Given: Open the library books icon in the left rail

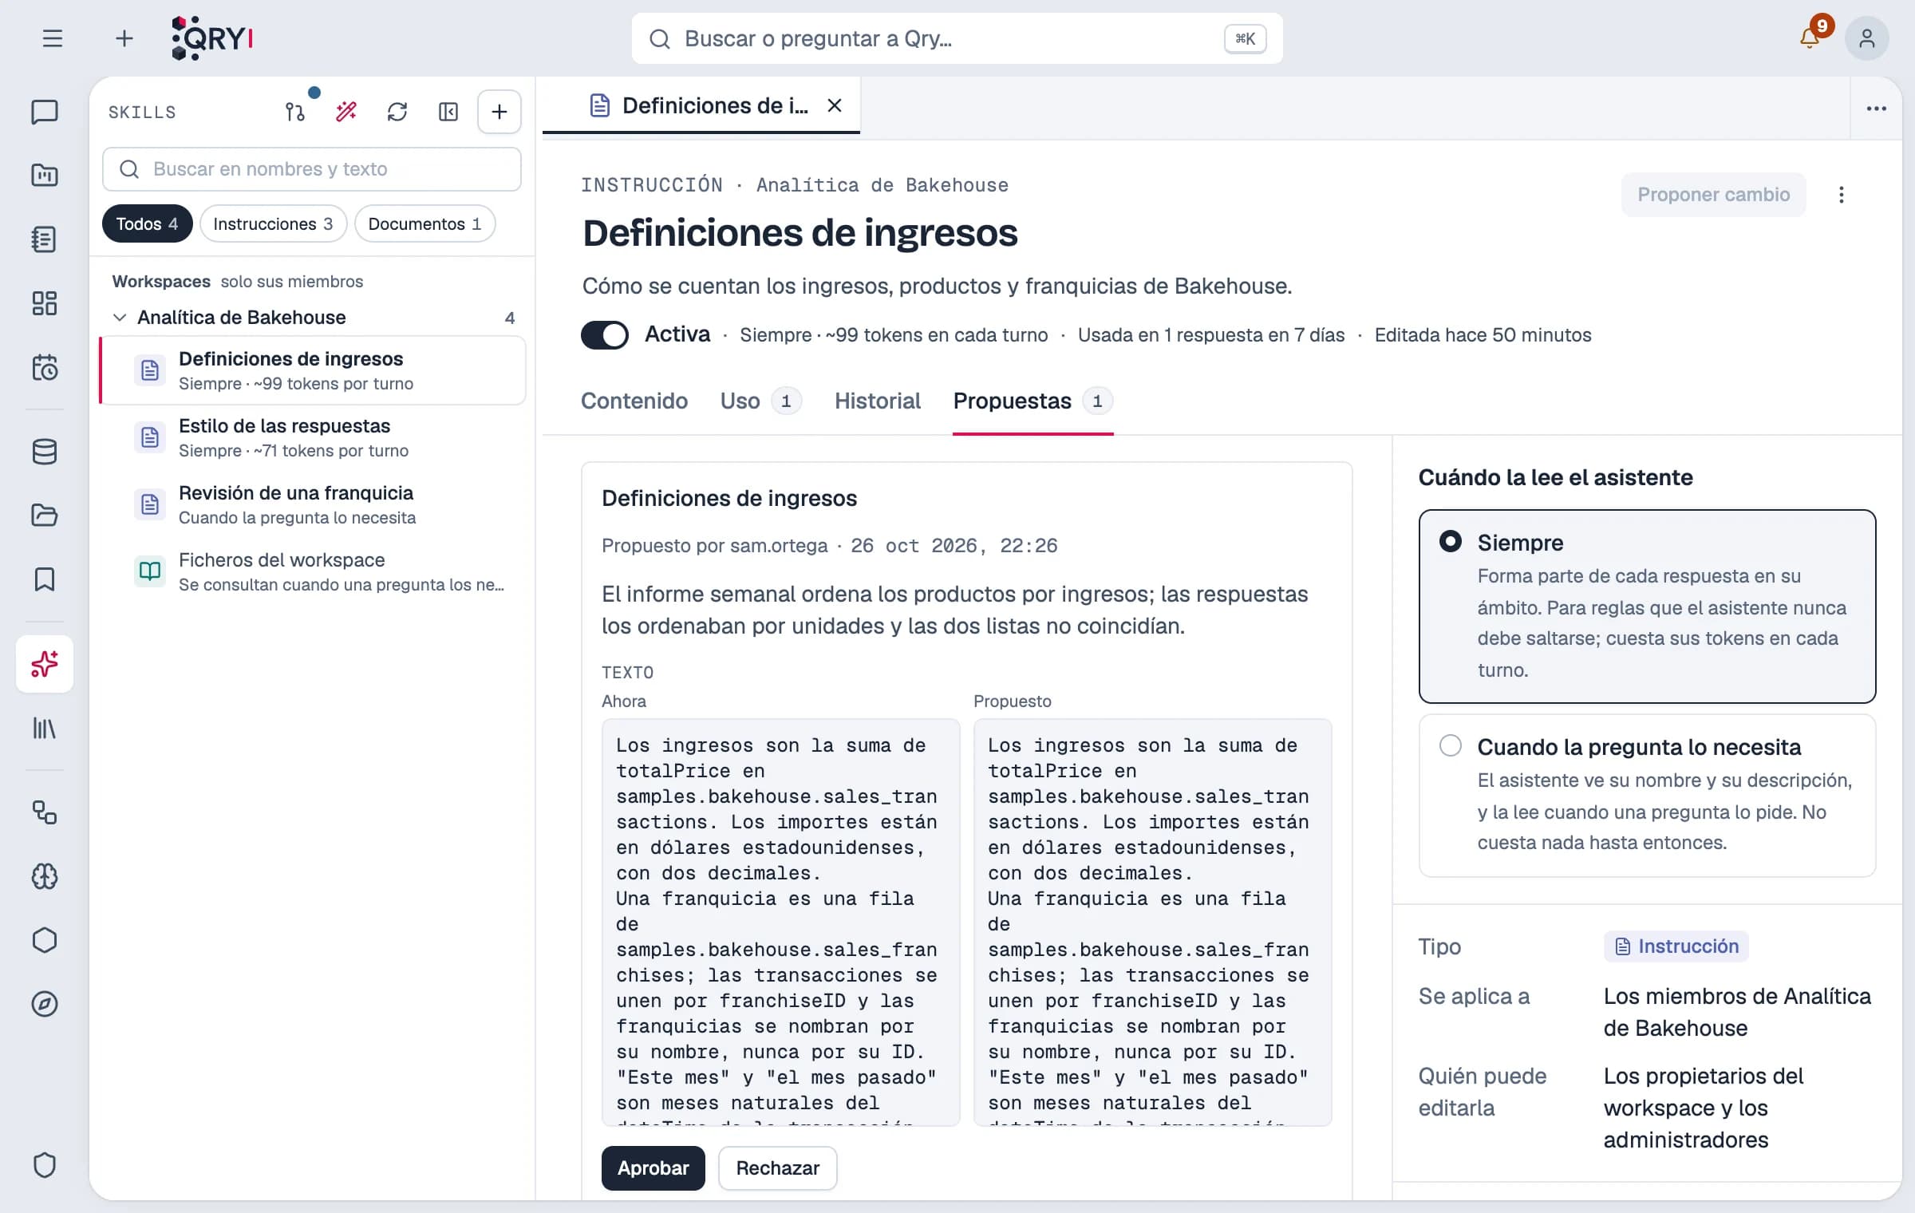Looking at the screenshot, I should [45, 728].
